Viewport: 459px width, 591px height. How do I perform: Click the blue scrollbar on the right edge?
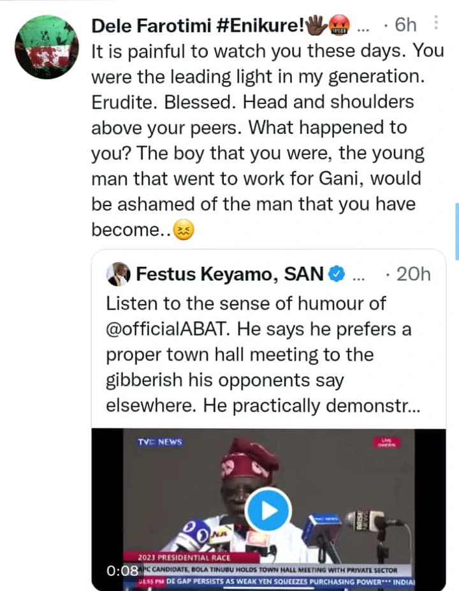click(x=456, y=231)
